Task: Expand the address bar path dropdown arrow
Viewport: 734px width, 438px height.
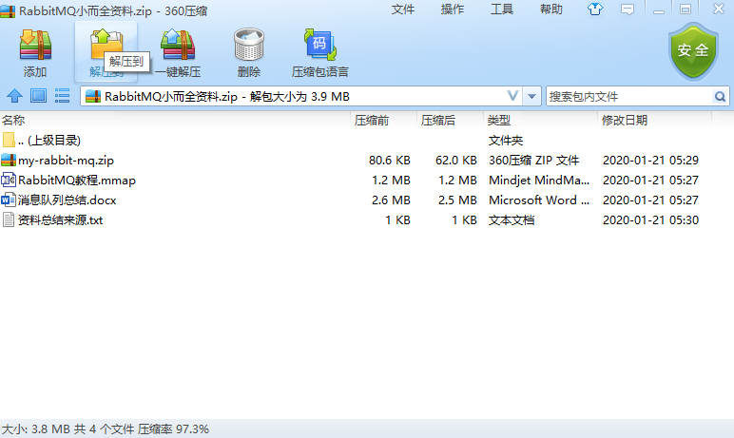Action: point(531,96)
